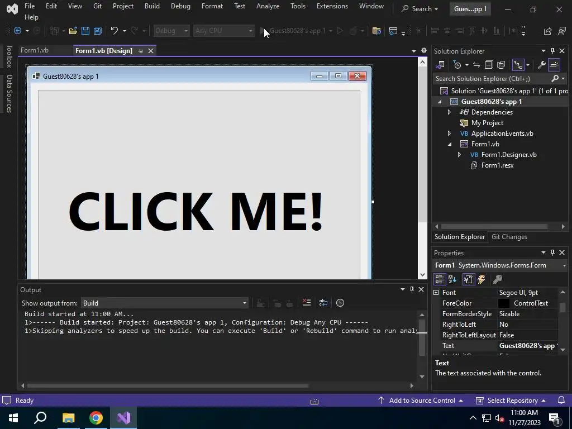Click the designer vertical scrollbar down arrow
Viewport: 572px width, 429px height.
tap(422, 275)
